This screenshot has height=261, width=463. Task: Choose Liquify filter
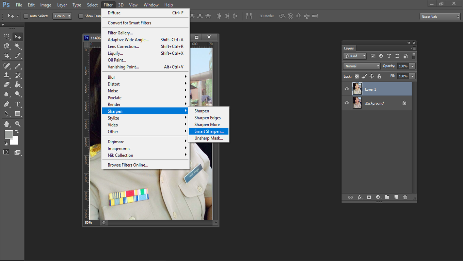[x=145, y=53]
